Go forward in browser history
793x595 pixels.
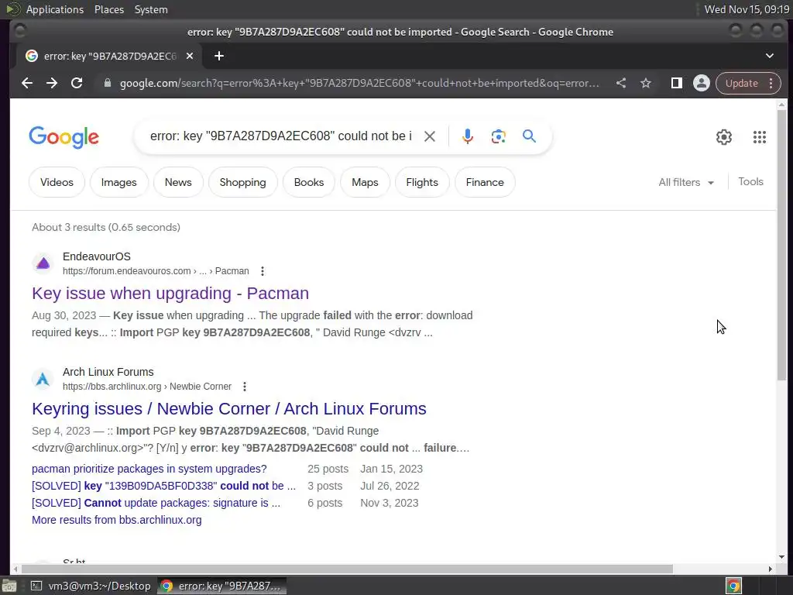click(52, 83)
